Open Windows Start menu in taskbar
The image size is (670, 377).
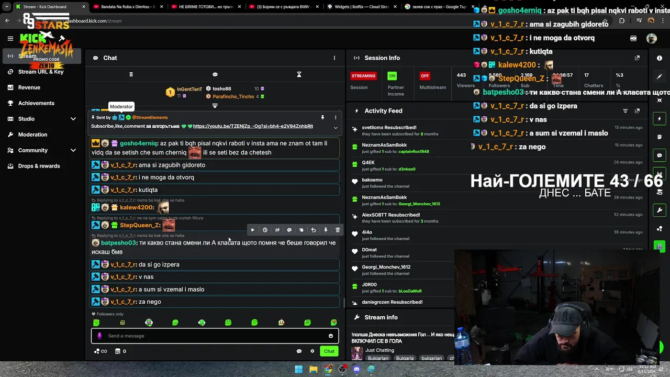[298, 369]
